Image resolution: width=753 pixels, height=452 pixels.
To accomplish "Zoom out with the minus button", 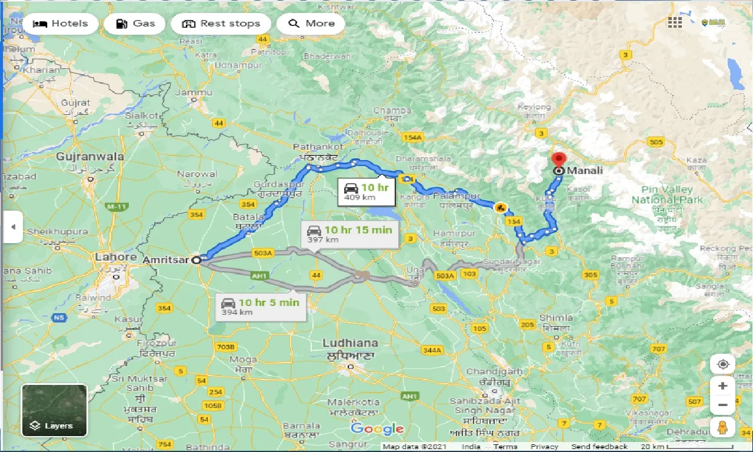I will (x=722, y=405).
